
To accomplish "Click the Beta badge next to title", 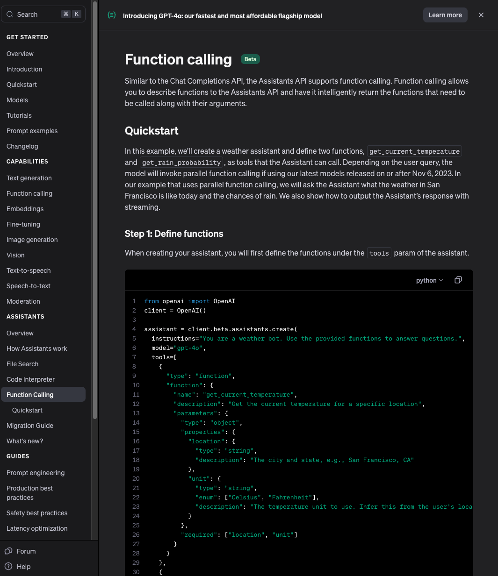I will click(x=250, y=59).
